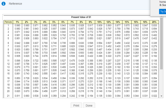Click value 0.322 for period 10 at 12%

point(108,56)
